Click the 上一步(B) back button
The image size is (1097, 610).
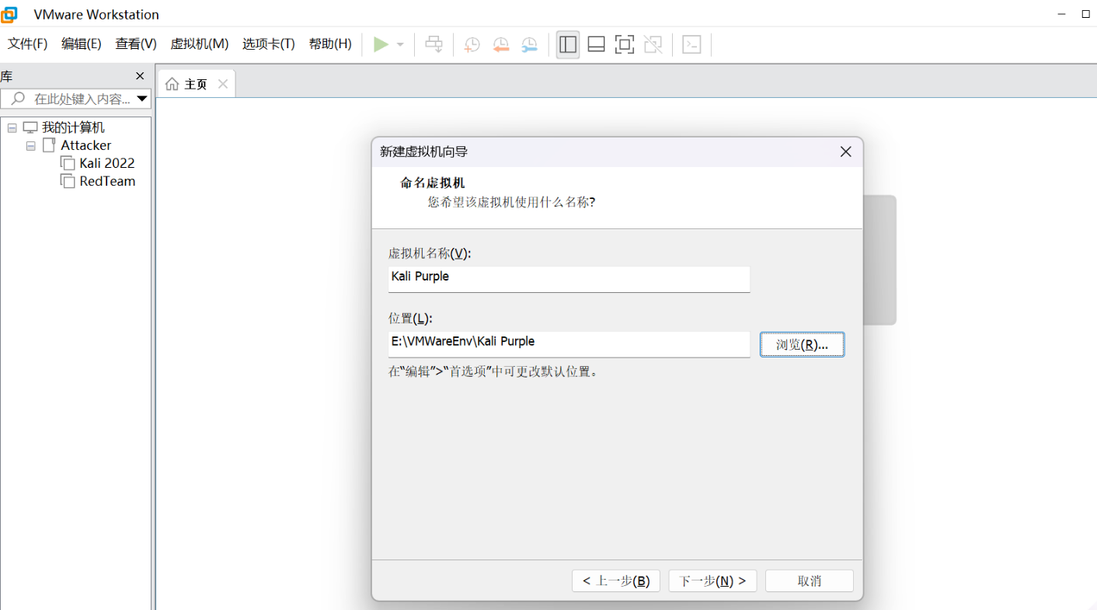(x=616, y=580)
